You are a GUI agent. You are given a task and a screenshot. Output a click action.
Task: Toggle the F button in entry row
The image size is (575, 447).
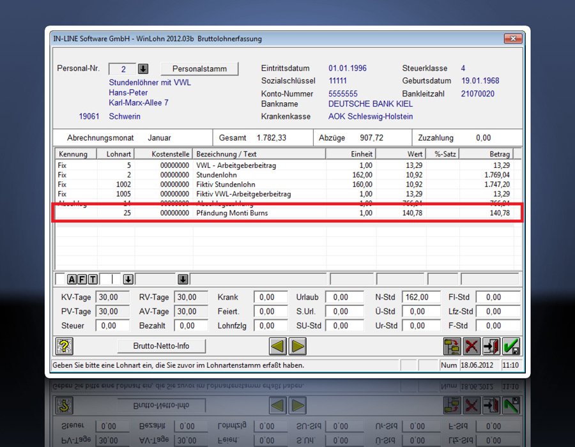tap(82, 279)
